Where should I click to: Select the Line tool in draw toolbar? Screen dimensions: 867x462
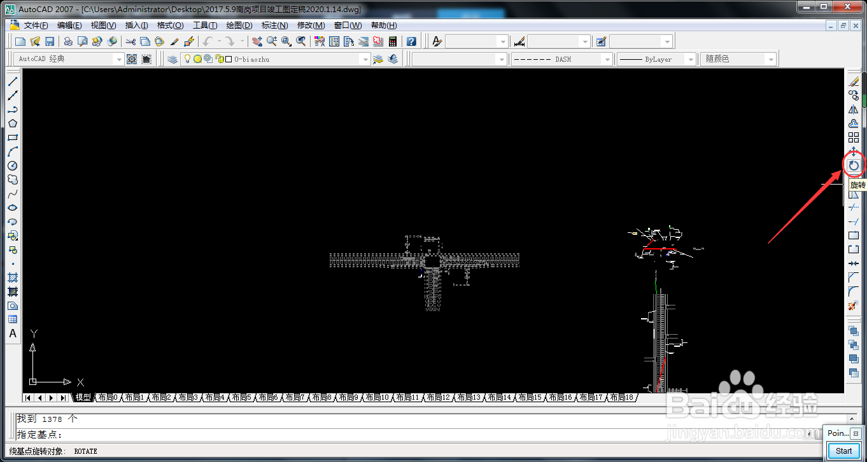tap(13, 81)
